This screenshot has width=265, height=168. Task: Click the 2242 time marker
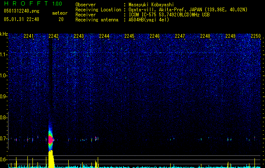(x=54, y=36)
